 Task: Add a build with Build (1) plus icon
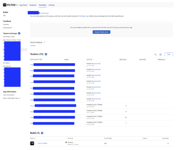(x=42, y=133)
